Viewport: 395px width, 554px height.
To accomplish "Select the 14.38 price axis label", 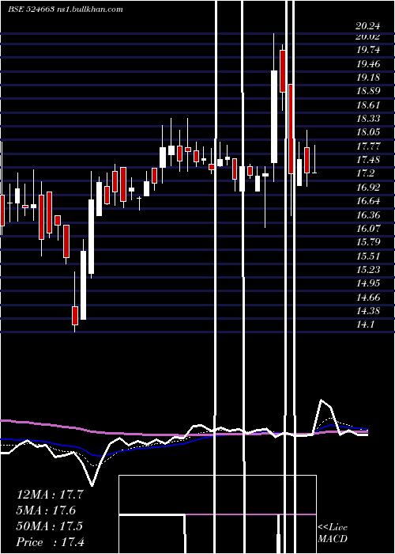I will [x=368, y=311].
